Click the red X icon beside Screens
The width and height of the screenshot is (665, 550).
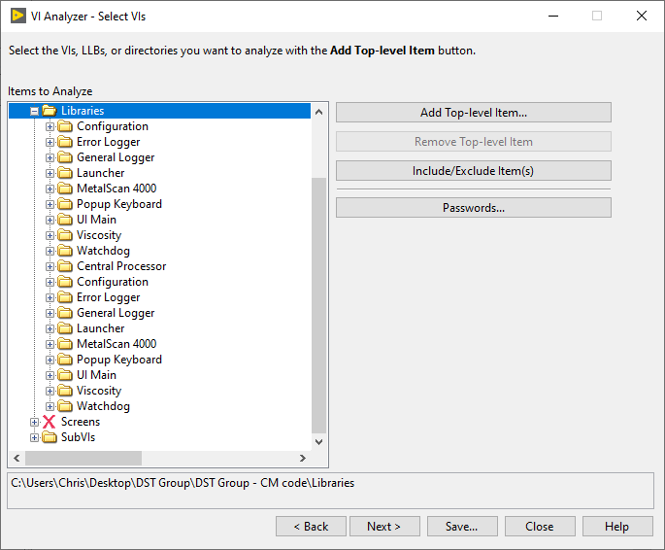point(49,422)
